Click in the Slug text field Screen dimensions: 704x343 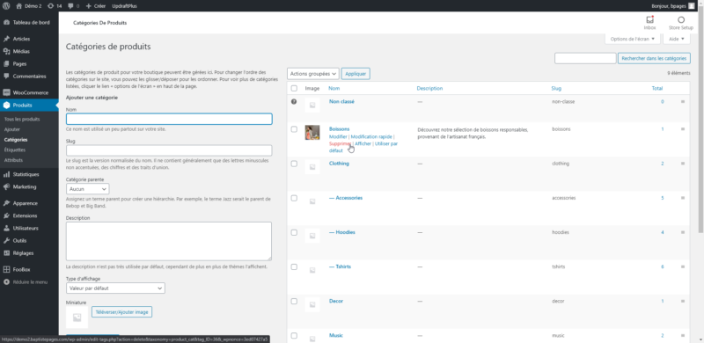click(x=169, y=150)
